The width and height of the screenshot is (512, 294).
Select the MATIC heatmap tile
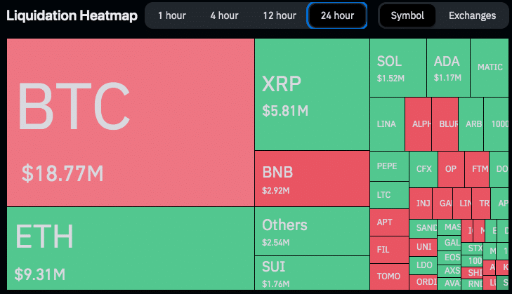[x=490, y=68]
